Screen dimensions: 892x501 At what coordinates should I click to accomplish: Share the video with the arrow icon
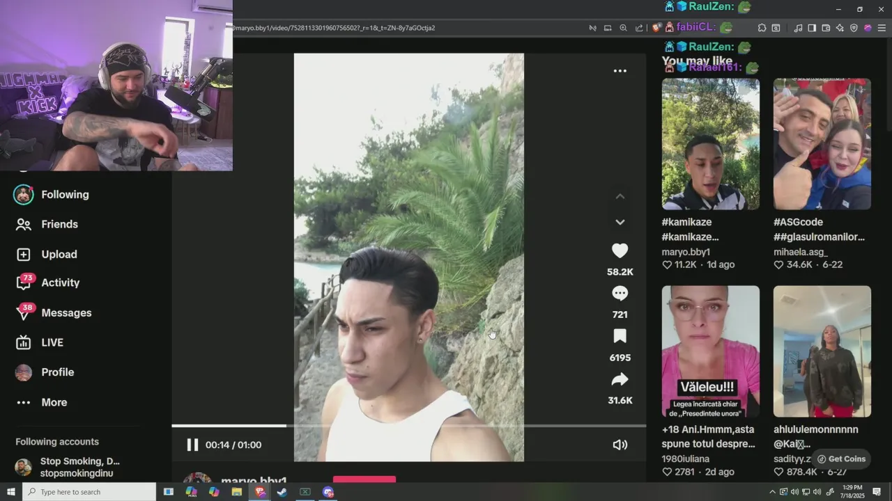pyautogui.click(x=620, y=379)
